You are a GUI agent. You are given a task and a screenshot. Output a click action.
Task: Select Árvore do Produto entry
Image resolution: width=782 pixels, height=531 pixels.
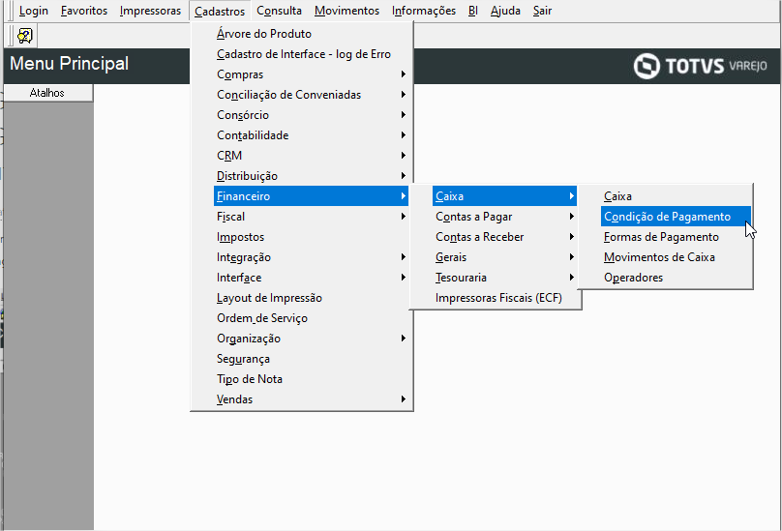point(311,34)
